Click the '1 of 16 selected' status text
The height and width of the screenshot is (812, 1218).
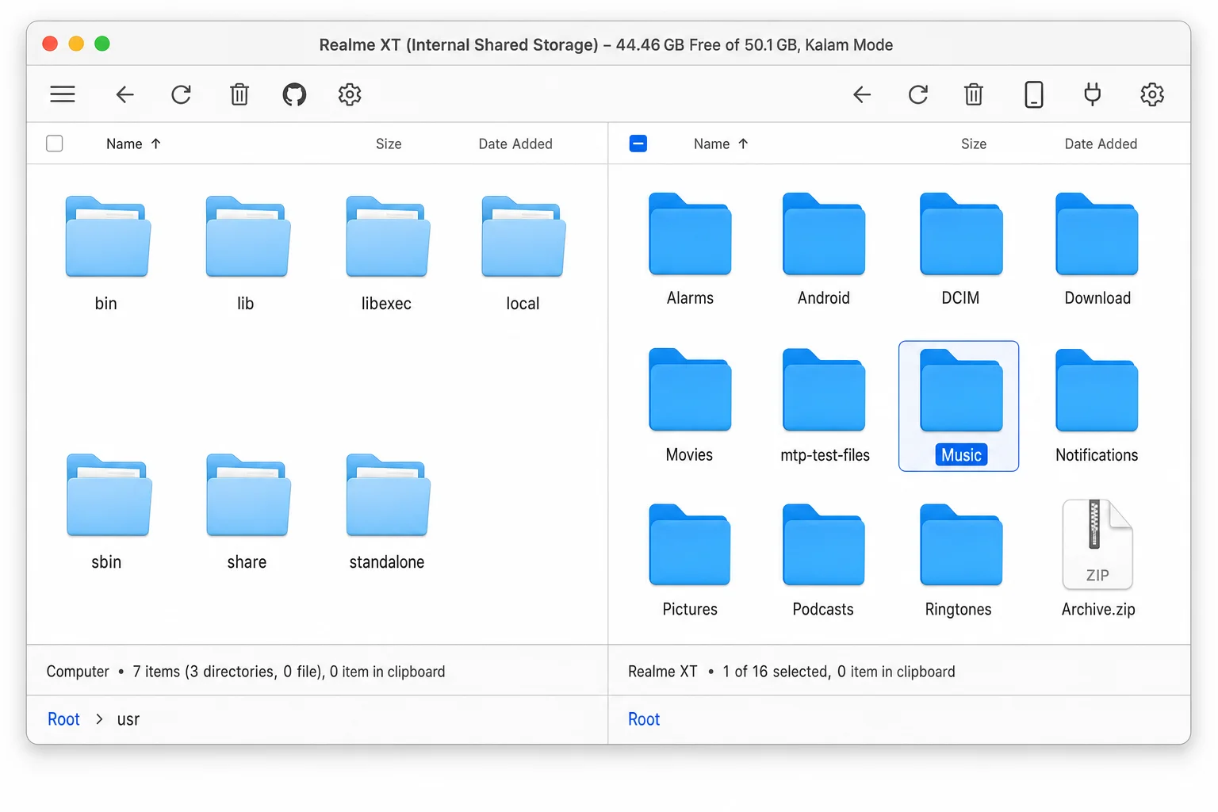[776, 672]
